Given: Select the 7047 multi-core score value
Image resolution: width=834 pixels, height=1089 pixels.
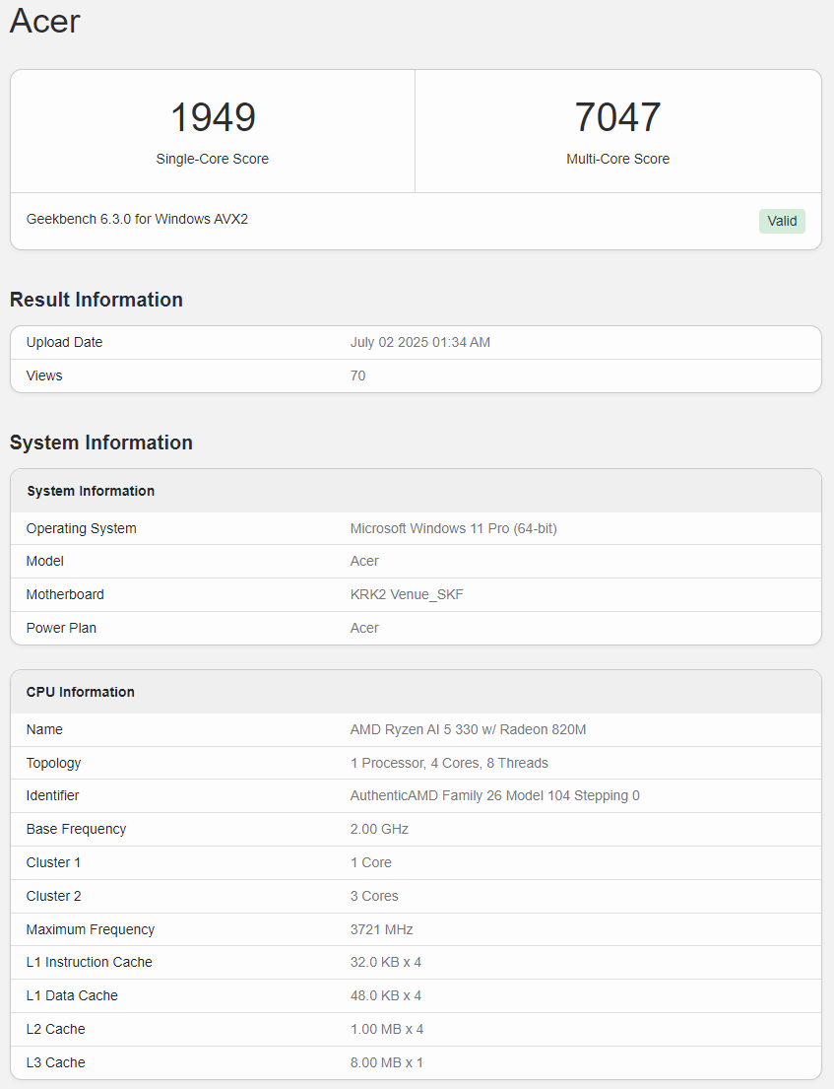Looking at the screenshot, I should point(617,116).
